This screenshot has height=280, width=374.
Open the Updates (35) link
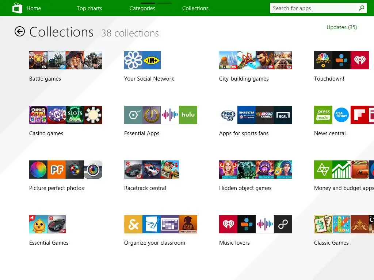tap(341, 27)
